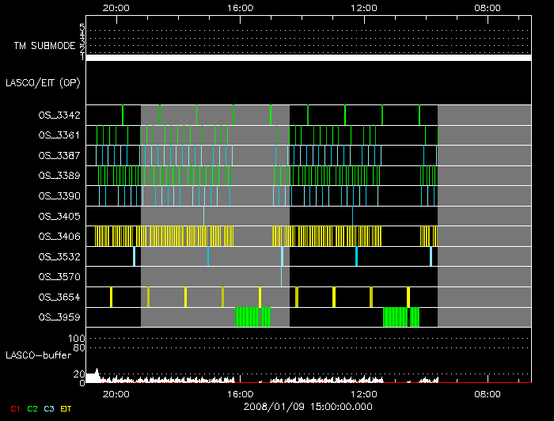Click the OS_3405 marker in the black region
This screenshot has width=554, height=421.
click(x=352, y=216)
